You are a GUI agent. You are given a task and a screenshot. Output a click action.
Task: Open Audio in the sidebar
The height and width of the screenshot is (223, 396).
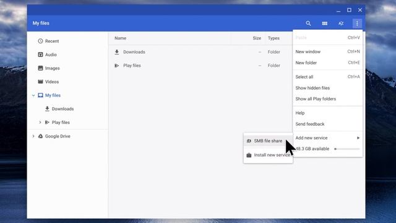pyautogui.click(x=51, y=55)
